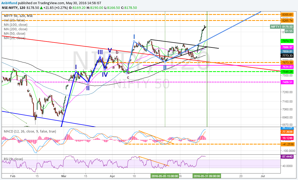This screenshot has width=298, height=180.
Task: Select the corrective wave 'a' label
Action: coord(114,67)
